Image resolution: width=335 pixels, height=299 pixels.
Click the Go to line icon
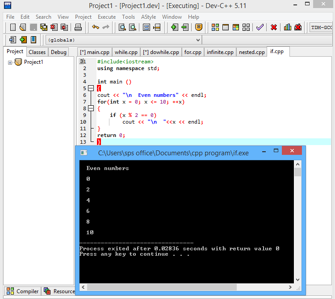click(157, 27)
